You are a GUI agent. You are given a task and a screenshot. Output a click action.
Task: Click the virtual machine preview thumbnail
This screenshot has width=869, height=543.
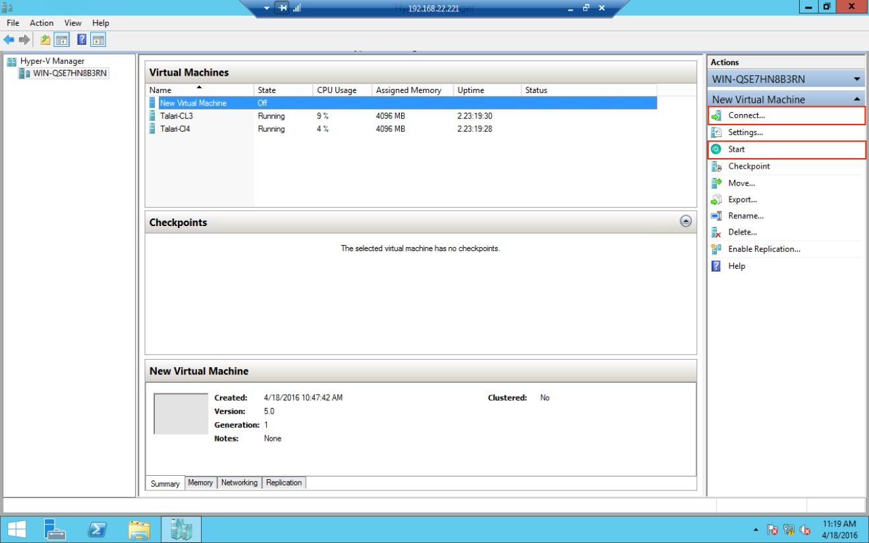click(x=181, y=414)
